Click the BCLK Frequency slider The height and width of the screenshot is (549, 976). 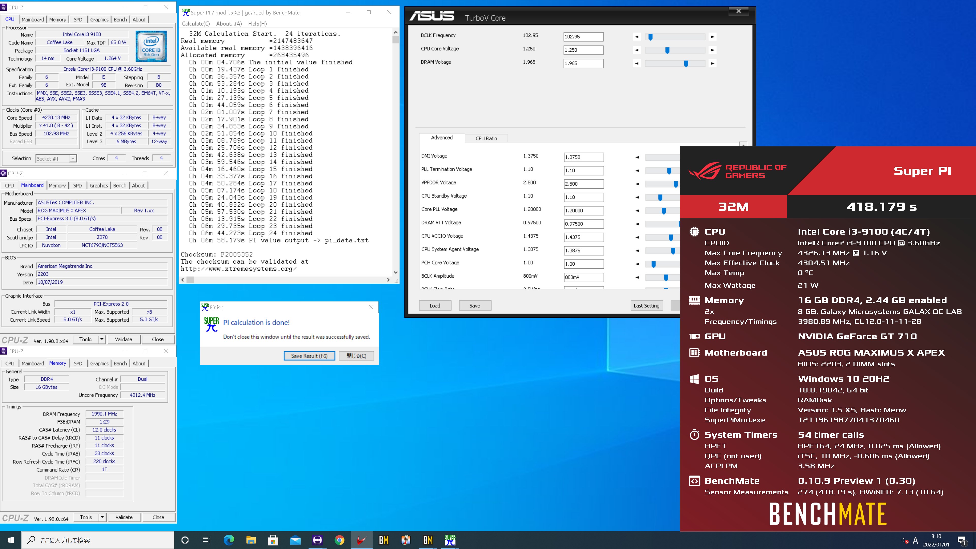pyautogui.click(x=675, y=37)
